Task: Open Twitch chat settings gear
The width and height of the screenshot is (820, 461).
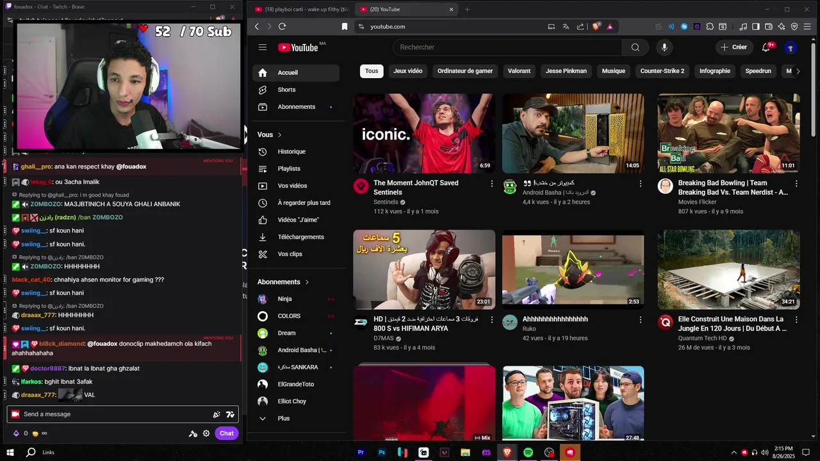Action: (206, 433)
